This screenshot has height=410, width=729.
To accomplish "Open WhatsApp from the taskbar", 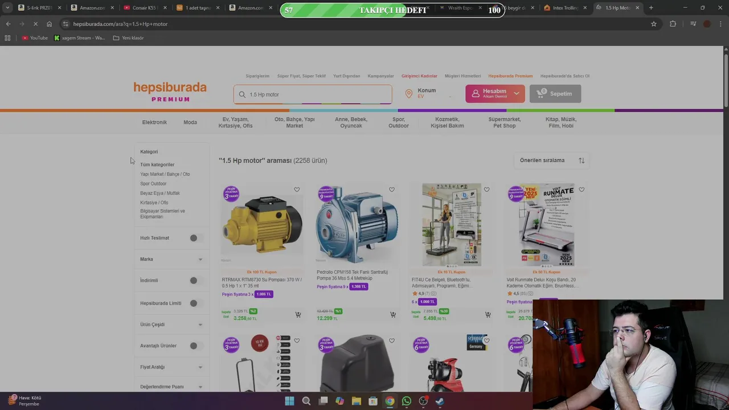I will pyautogui.click(x=406, y=401).
